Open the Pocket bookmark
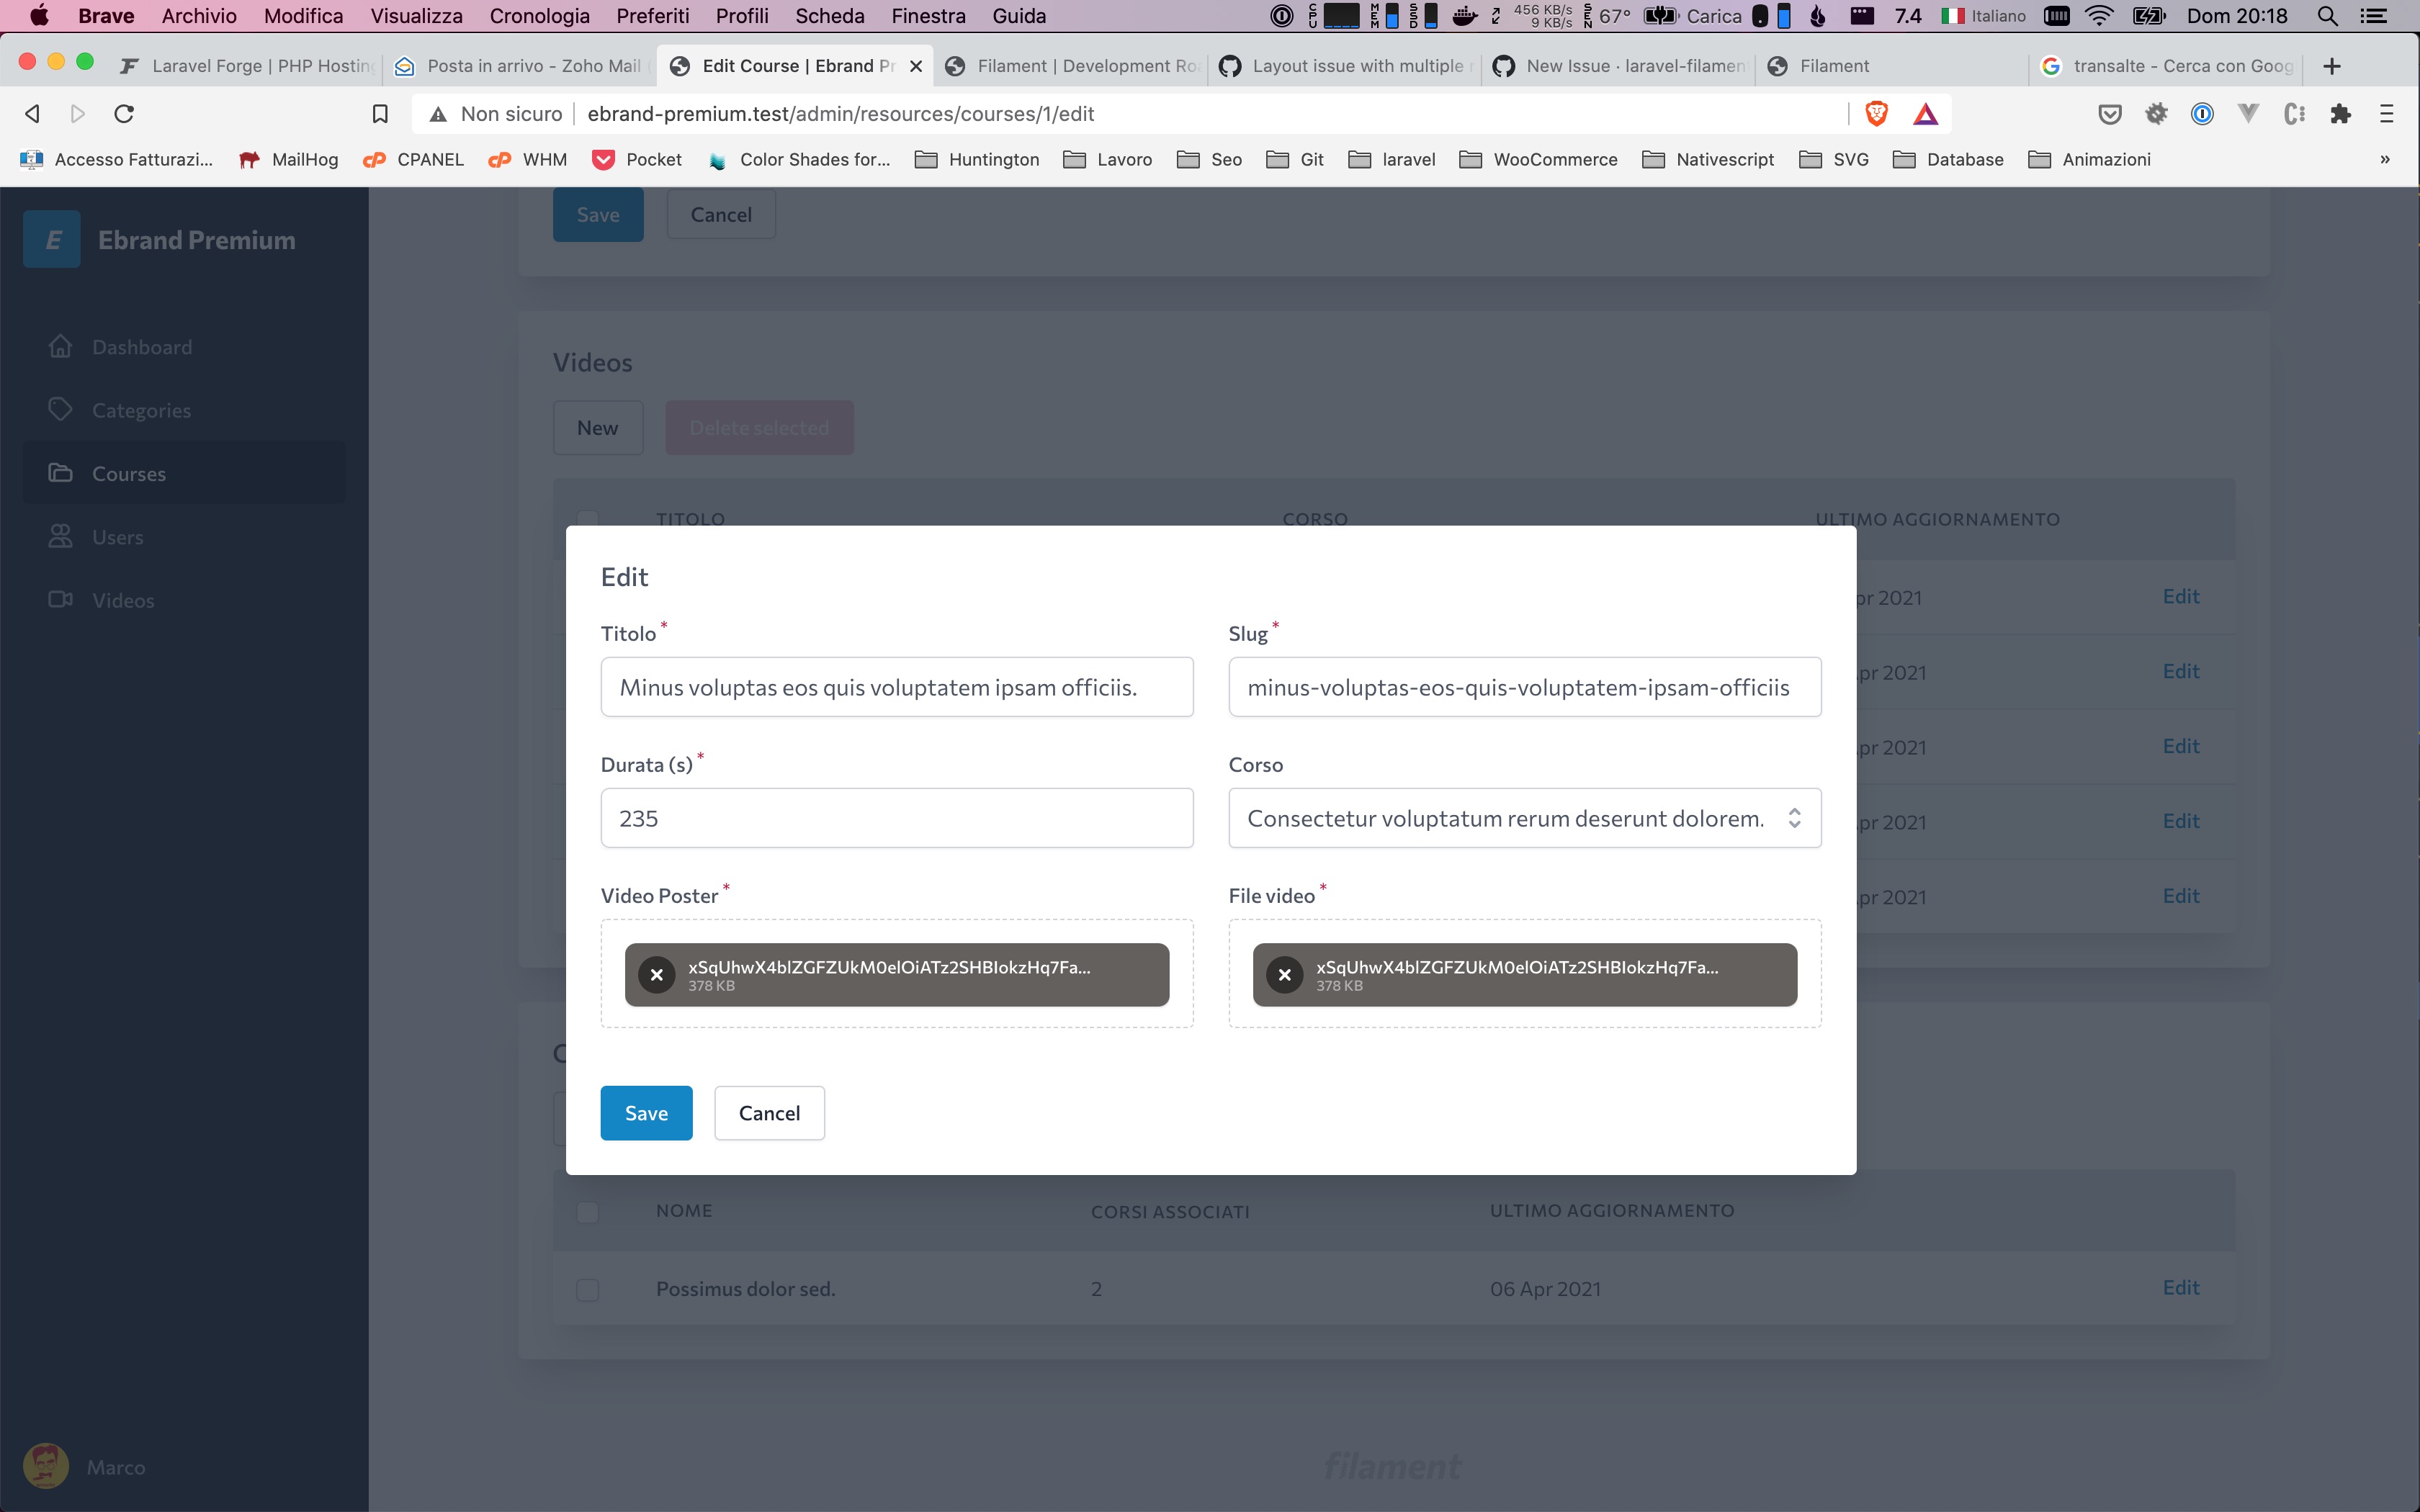The height and width of the screenshot is (1512, 2420). click(637, 160)
